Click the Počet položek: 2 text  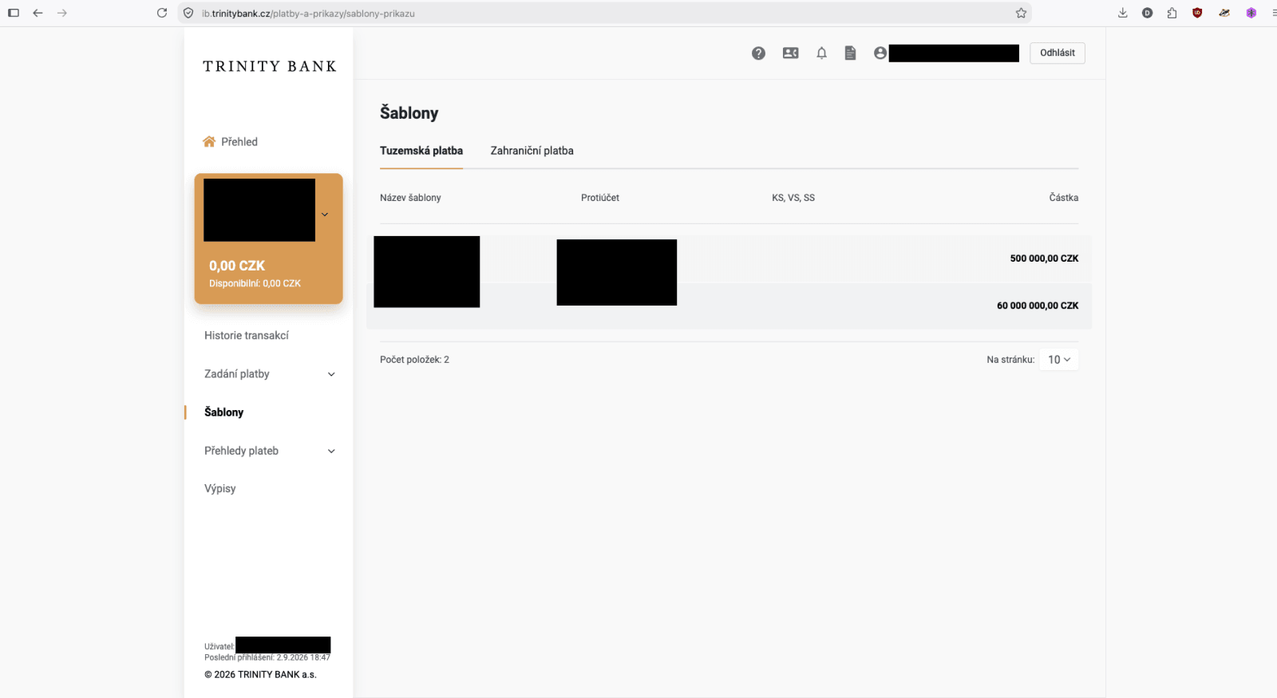point(414,360)
